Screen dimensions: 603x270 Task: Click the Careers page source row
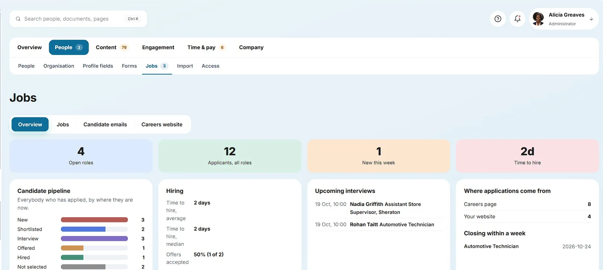tap(527, 204)
